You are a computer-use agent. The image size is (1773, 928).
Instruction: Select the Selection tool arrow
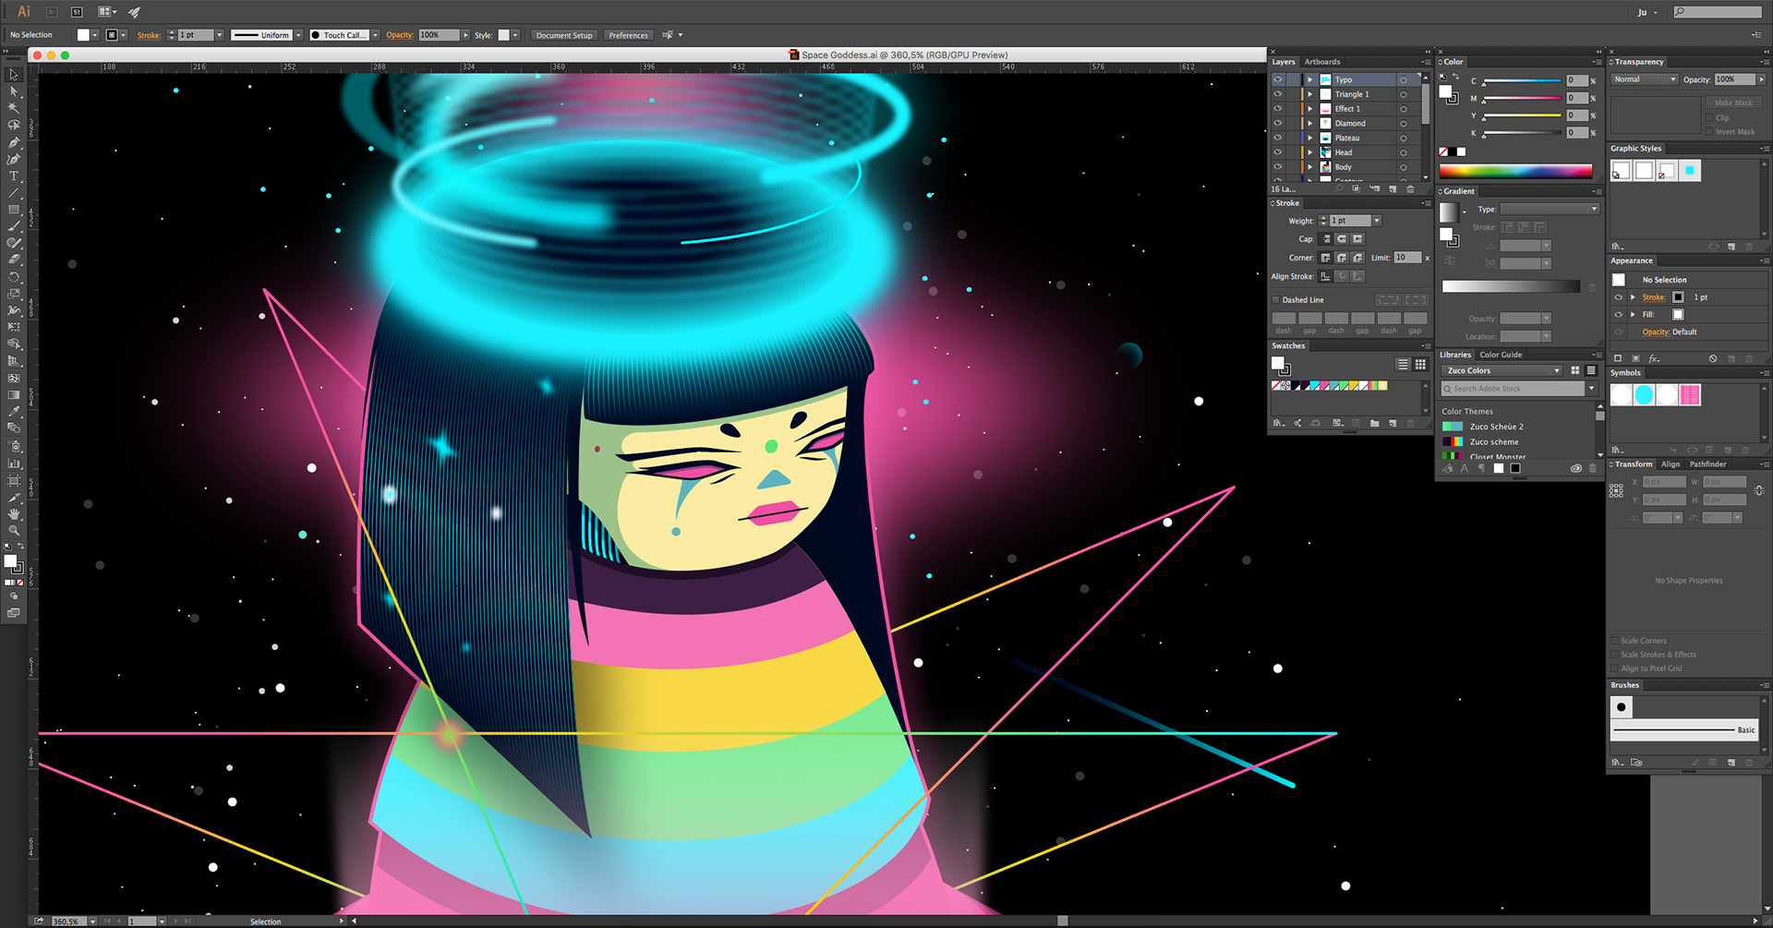click(14, 75)
